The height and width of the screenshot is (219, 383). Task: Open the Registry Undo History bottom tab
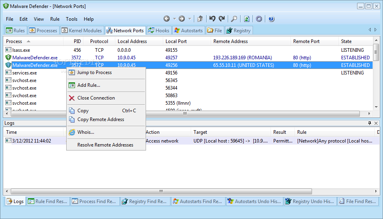310,201
